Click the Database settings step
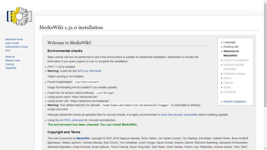 (x=234, y=74)
